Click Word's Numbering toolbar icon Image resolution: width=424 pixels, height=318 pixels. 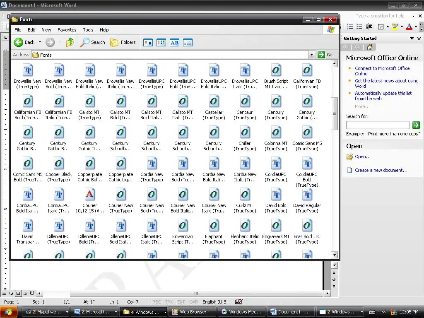(350, 26)
